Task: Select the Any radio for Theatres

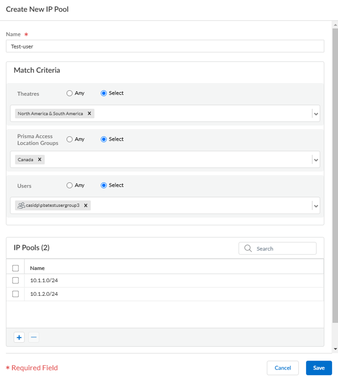Action: tap(69, 93)
